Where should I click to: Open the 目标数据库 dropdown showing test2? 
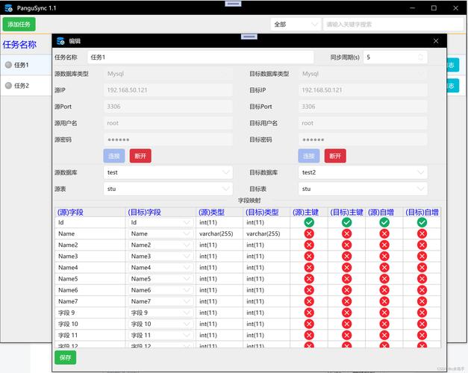pyautogui.click(x=363, y=172)
